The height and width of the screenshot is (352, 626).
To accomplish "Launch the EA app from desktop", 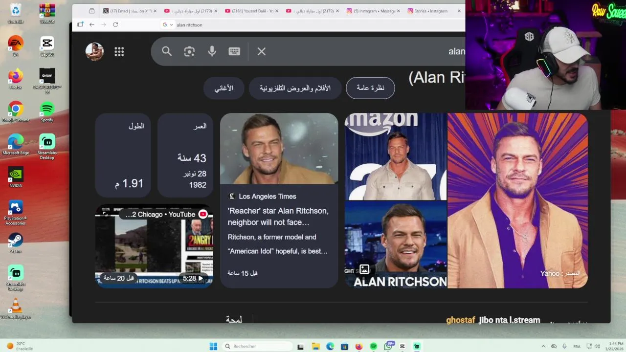I will point(16,46).
